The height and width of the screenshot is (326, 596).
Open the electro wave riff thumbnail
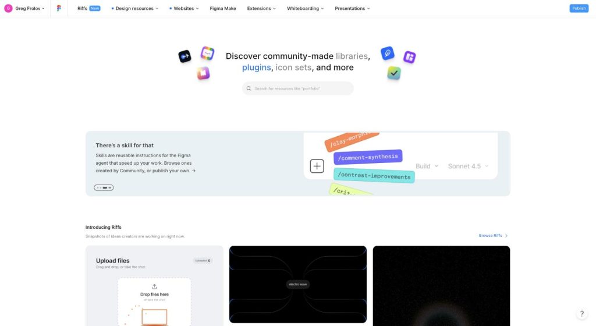(x=298, y=284)
